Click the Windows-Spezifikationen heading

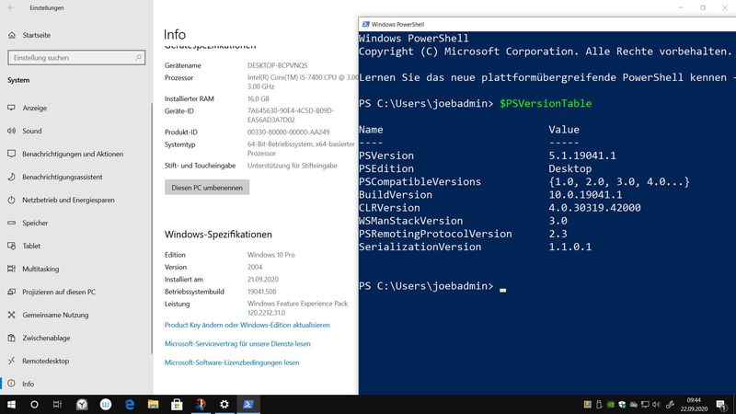tap(218, 235)
